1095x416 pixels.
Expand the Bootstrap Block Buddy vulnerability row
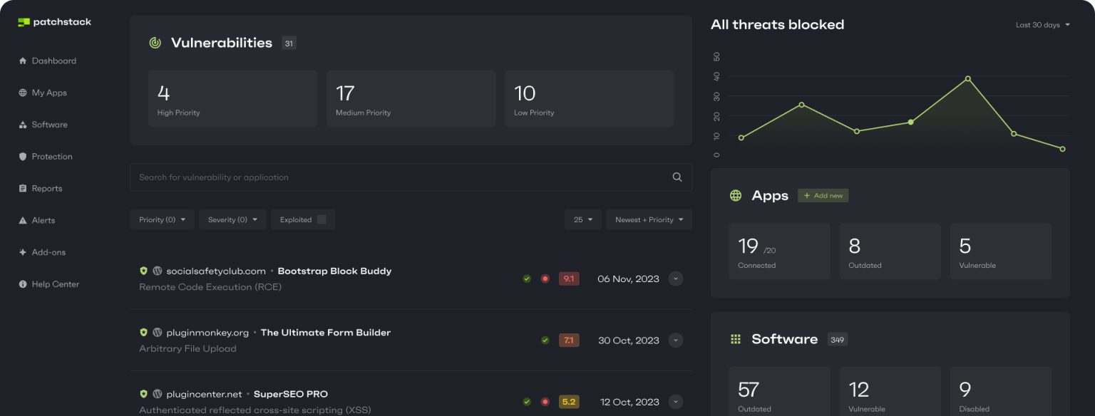[675, 279]
